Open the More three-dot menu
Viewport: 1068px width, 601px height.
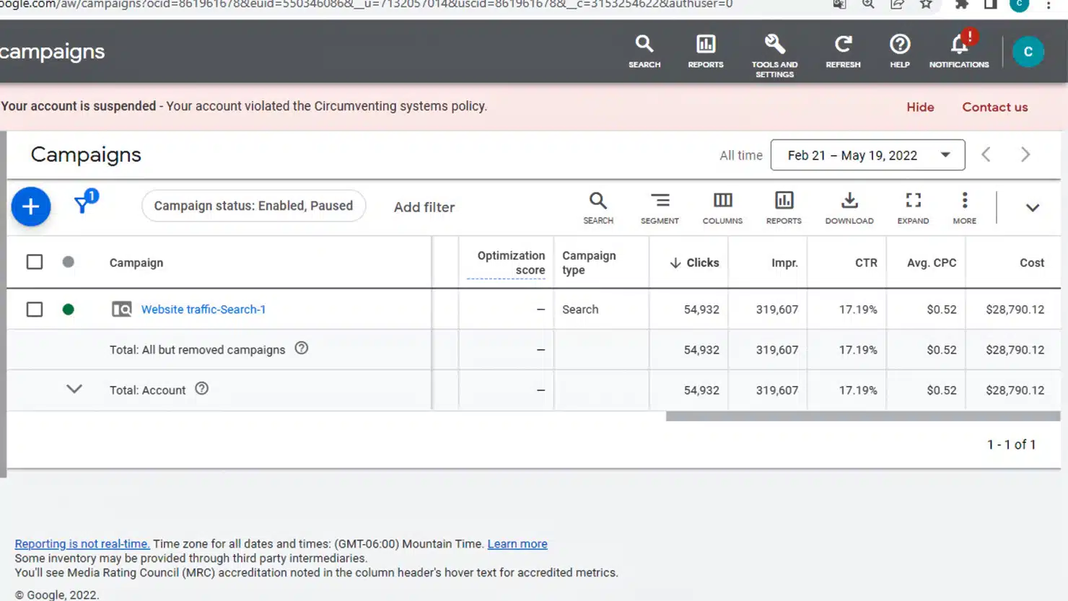click(964, 208)
